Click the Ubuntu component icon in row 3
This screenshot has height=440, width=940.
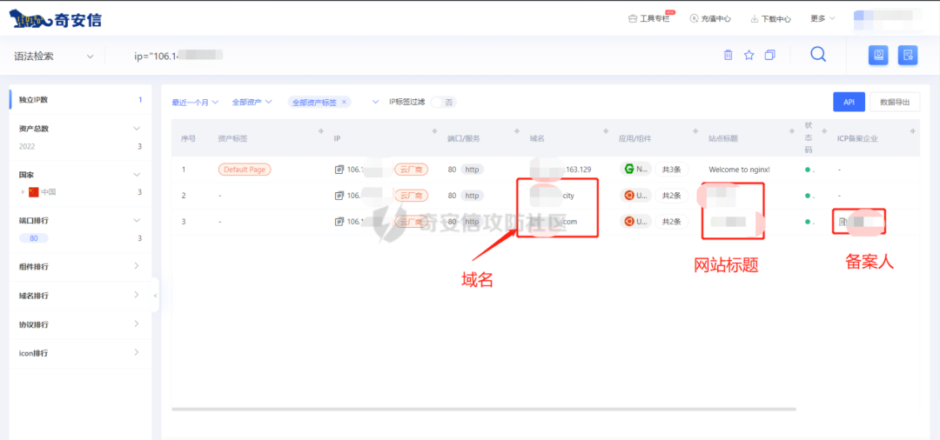click(629, 222)
